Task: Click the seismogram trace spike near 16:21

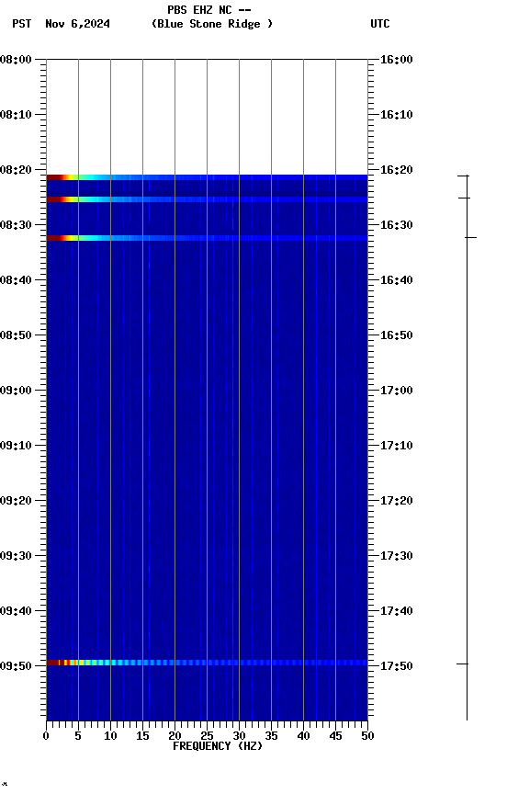Action: click(x=464, y=176)
